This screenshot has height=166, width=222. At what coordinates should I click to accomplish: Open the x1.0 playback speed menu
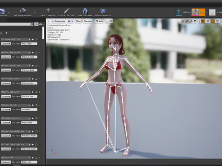coord(109,21)
